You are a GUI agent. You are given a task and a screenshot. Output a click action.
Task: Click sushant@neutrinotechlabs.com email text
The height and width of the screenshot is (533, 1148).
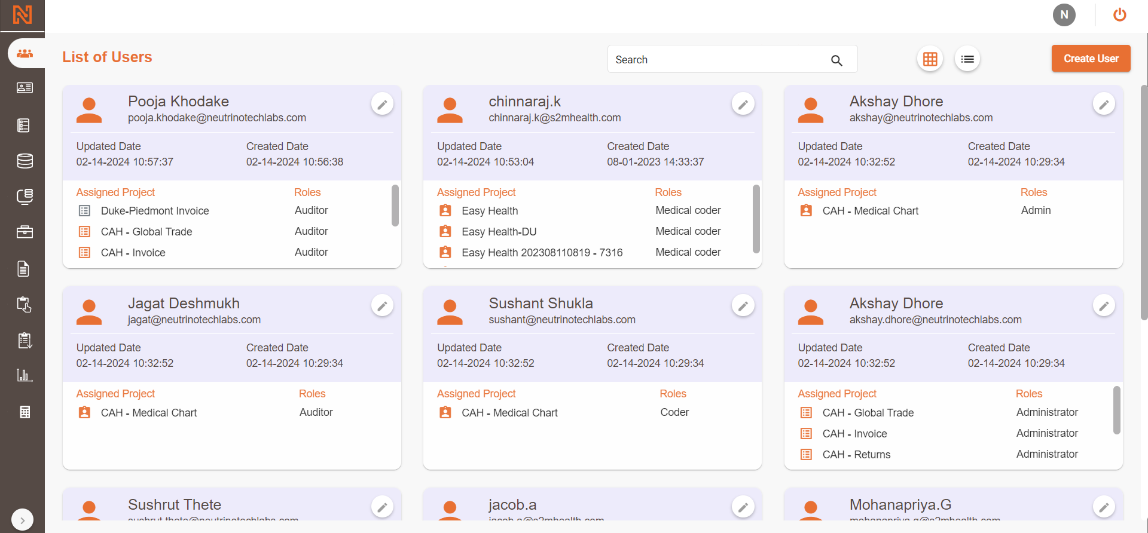click(x=562, y=320)
